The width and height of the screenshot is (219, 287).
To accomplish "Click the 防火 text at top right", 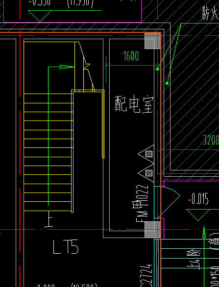I will (x=211, y=13).
